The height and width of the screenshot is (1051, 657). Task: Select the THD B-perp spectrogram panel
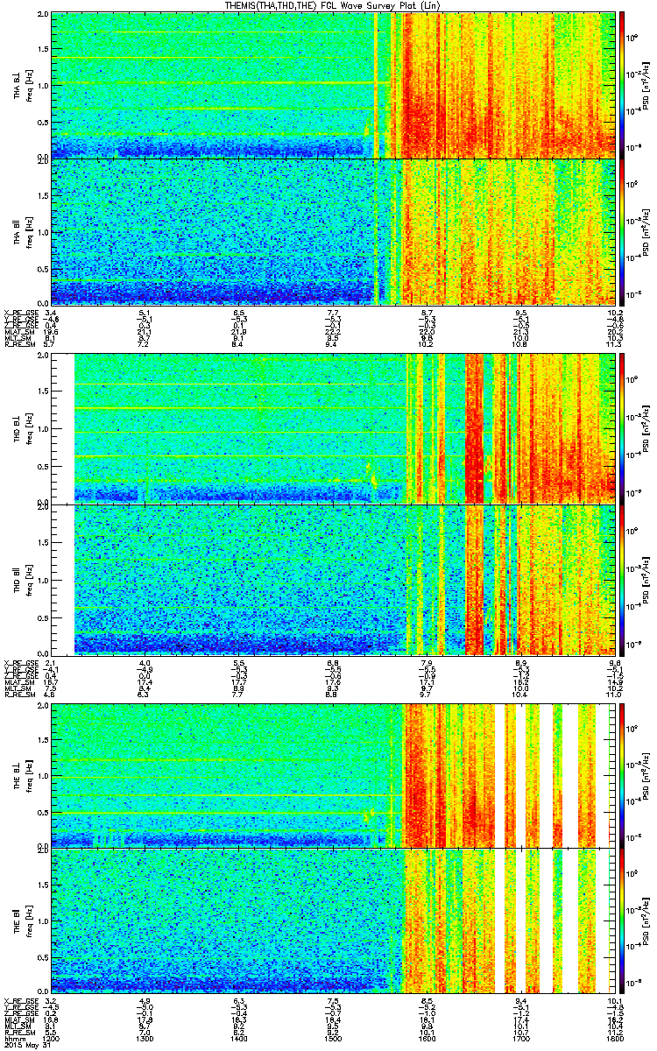[334, 429]
